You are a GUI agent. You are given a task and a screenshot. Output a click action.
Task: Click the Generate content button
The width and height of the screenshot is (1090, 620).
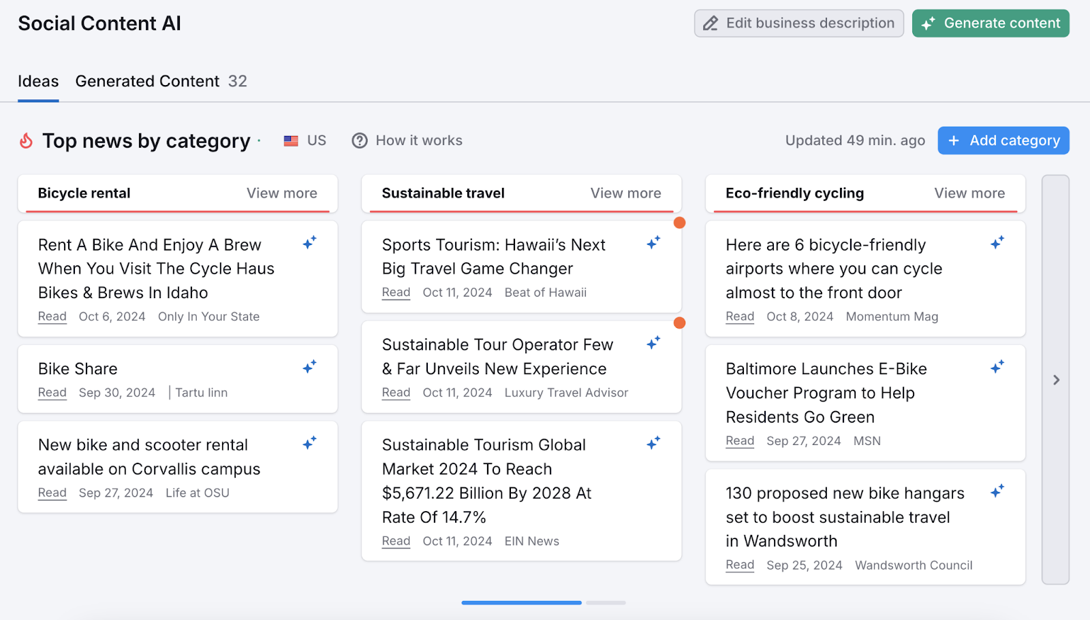click(991, 23)
